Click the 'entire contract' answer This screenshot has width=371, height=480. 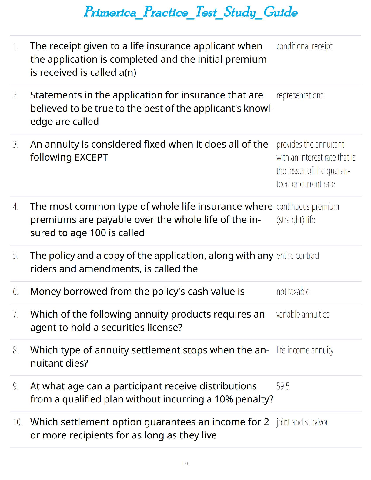pos(298,256)
